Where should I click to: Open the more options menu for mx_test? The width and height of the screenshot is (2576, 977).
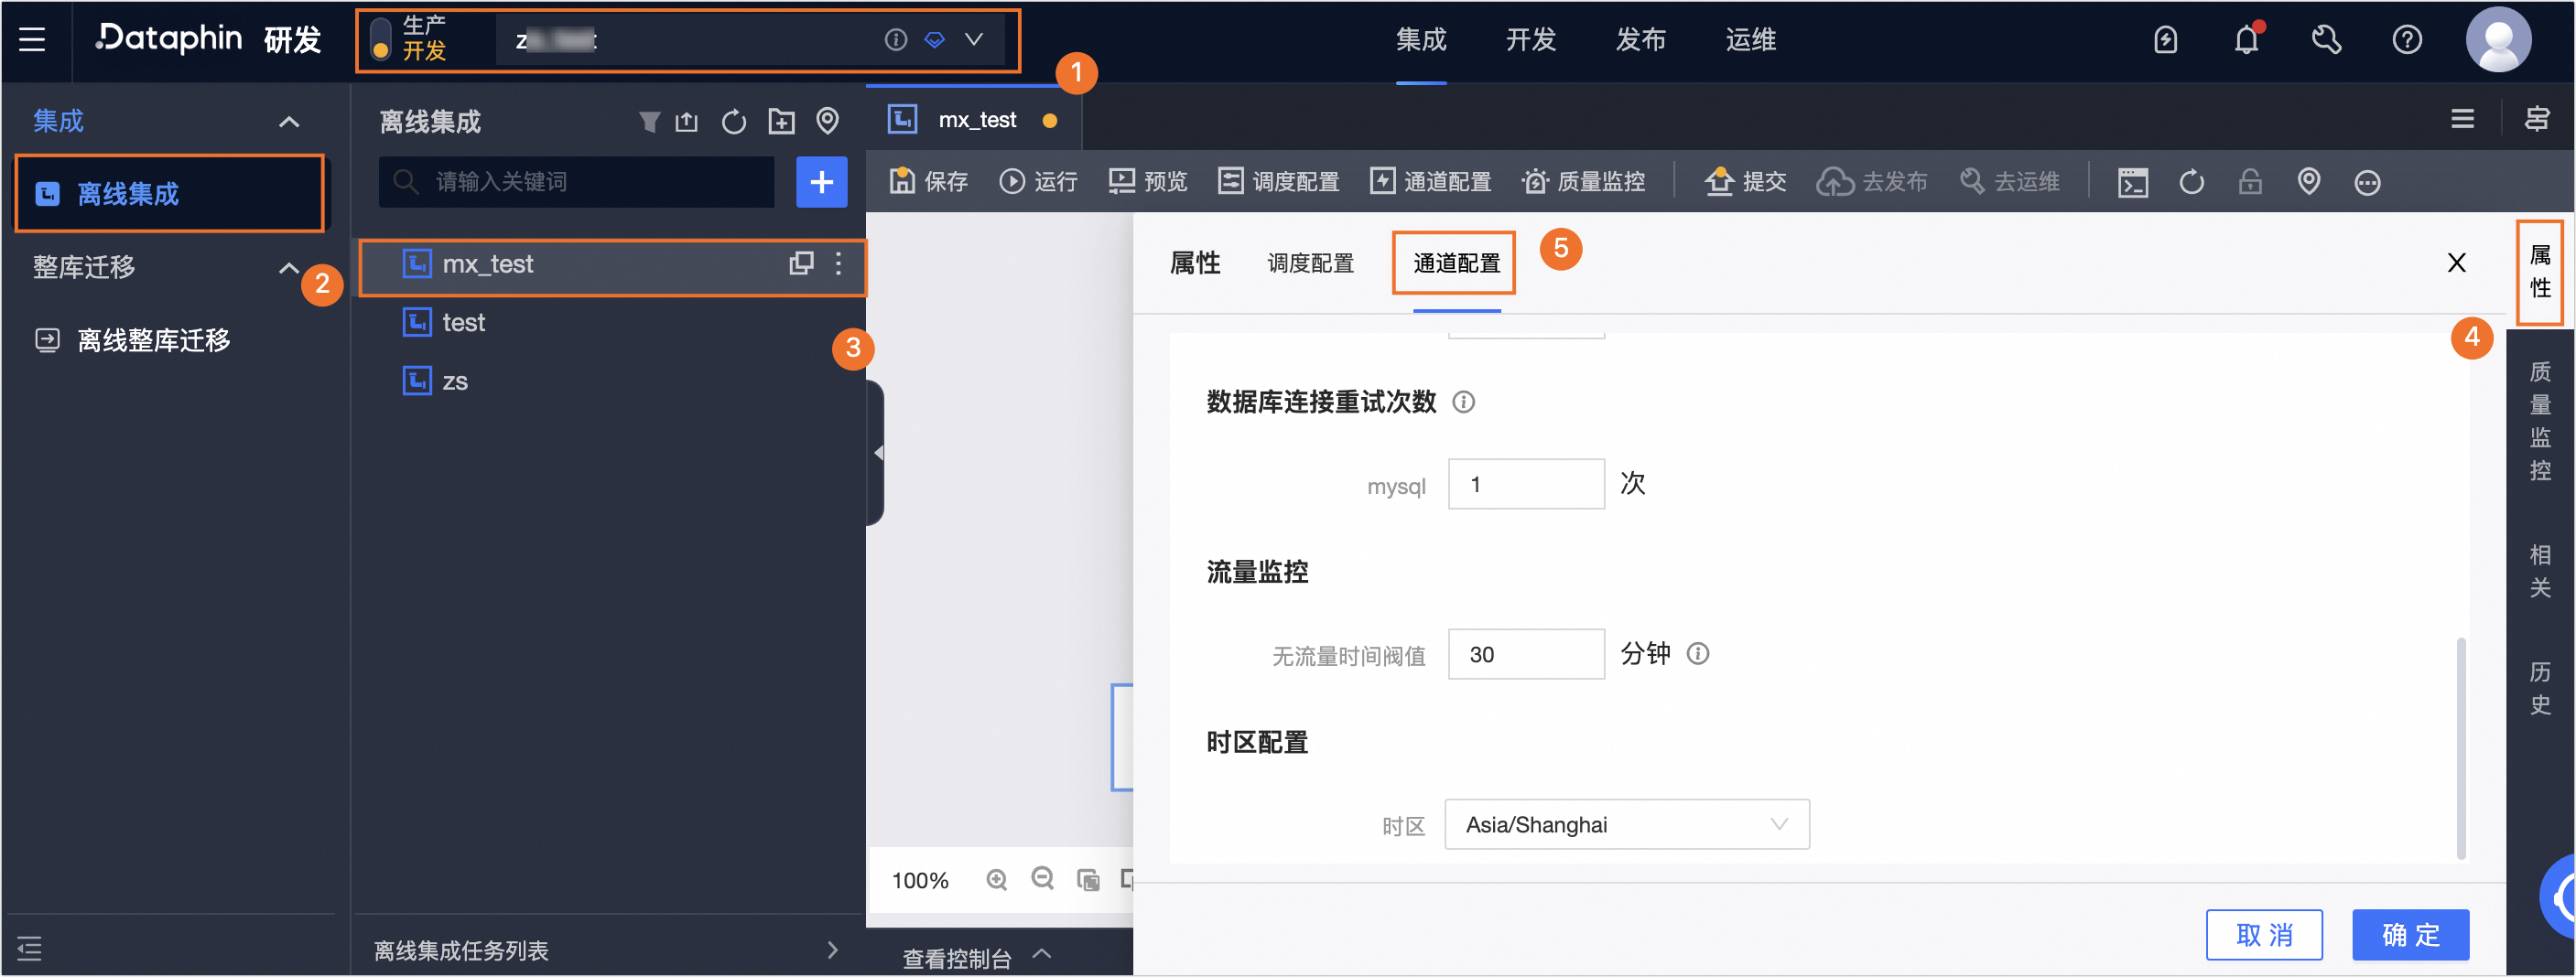[x=838, y=263]
